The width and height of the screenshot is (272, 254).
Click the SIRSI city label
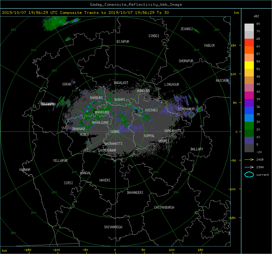tap(68, 183)
